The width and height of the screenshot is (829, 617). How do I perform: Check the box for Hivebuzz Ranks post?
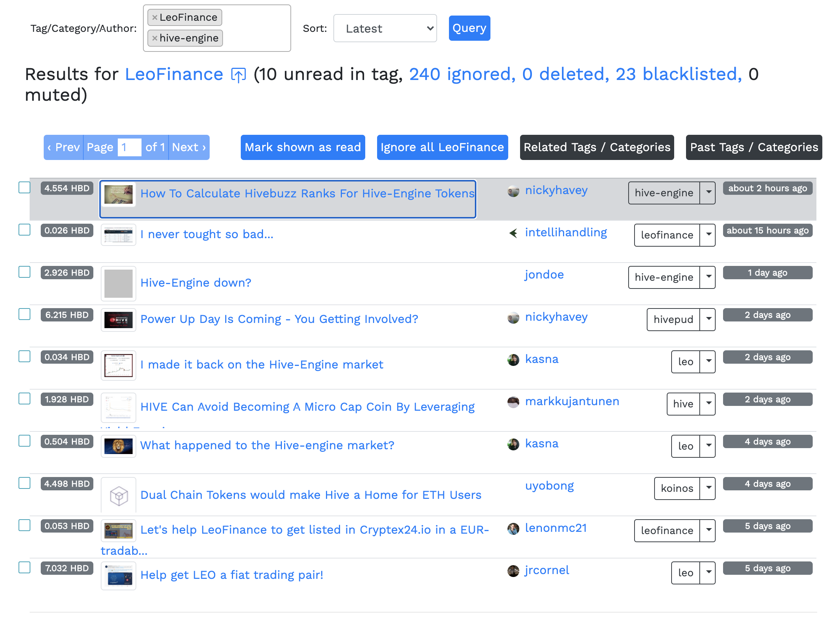click(25, 187)
